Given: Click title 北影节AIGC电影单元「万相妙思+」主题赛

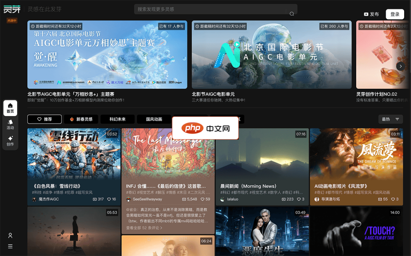Looking at the screenshot, I should point(71,94).
